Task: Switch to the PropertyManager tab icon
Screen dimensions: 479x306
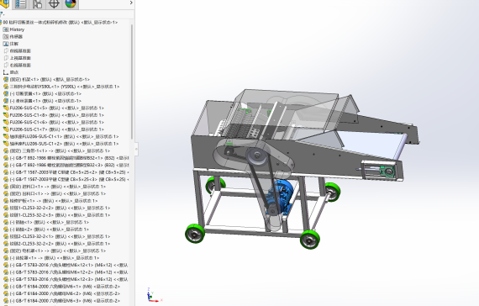Action: click(x=20, y=4)
